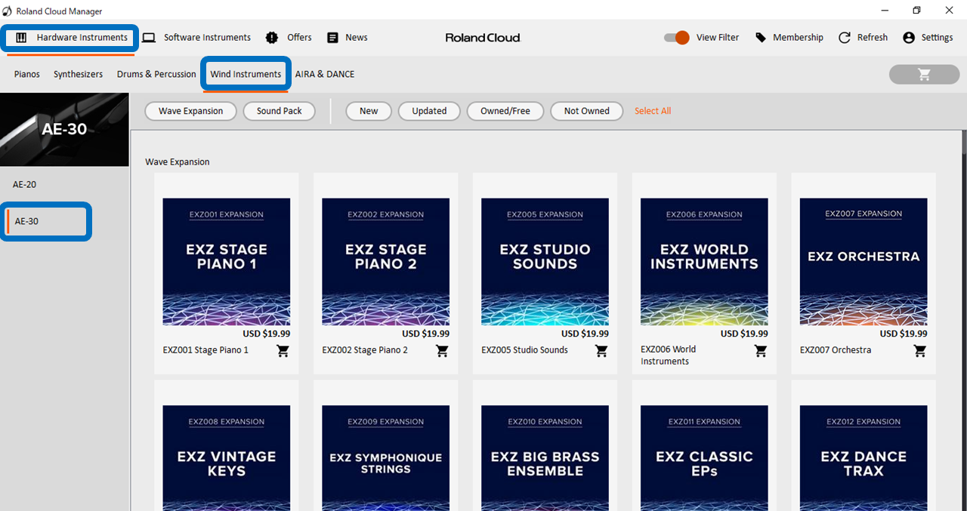Toggle the View Filter switch

(x=677, y=38)
